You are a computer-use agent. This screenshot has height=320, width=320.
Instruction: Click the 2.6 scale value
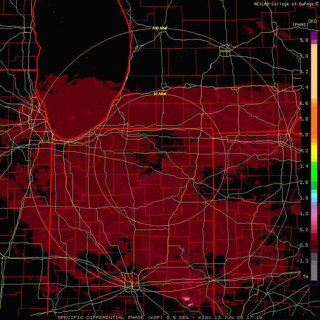click(304, 182)
